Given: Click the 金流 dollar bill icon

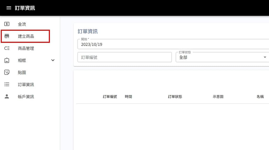Looking at the screenshot, I should (x=7, y=24).
